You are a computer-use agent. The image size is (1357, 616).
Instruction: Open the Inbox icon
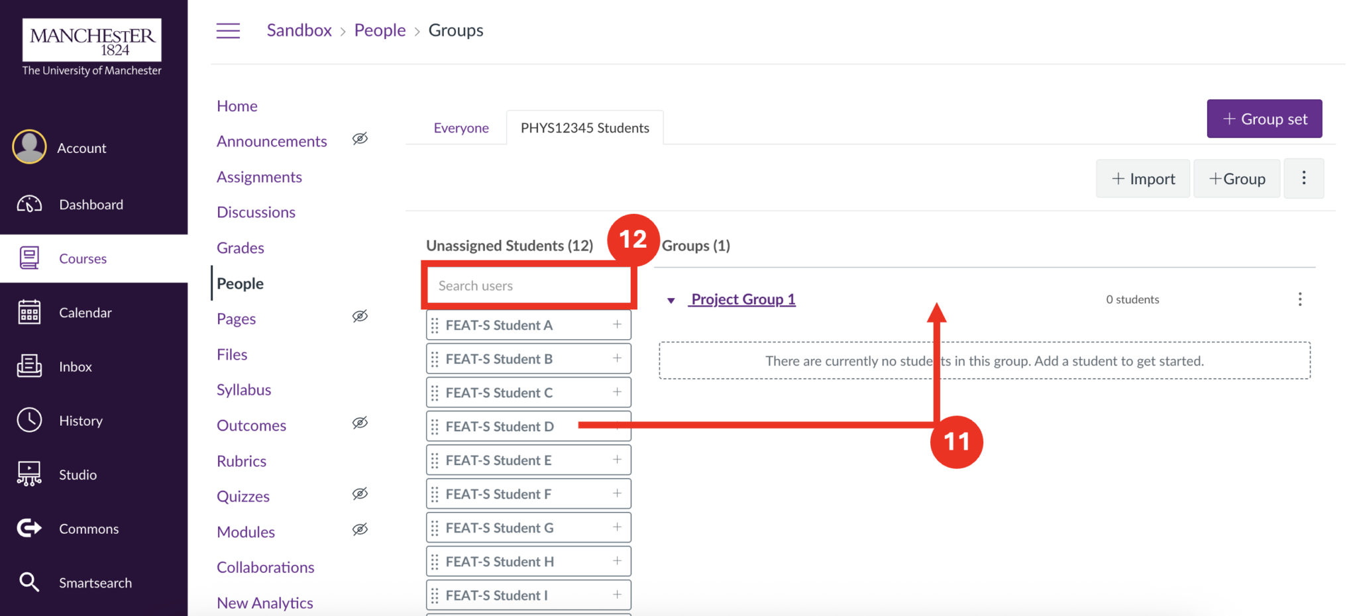coord(28,366)
